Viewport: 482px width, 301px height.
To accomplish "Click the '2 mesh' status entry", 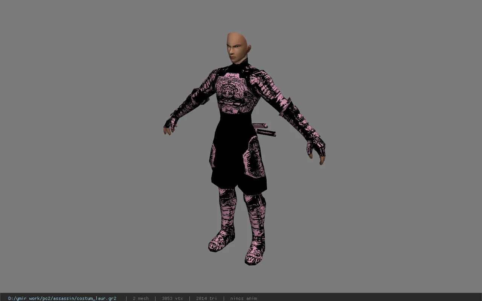I will 140,298.
